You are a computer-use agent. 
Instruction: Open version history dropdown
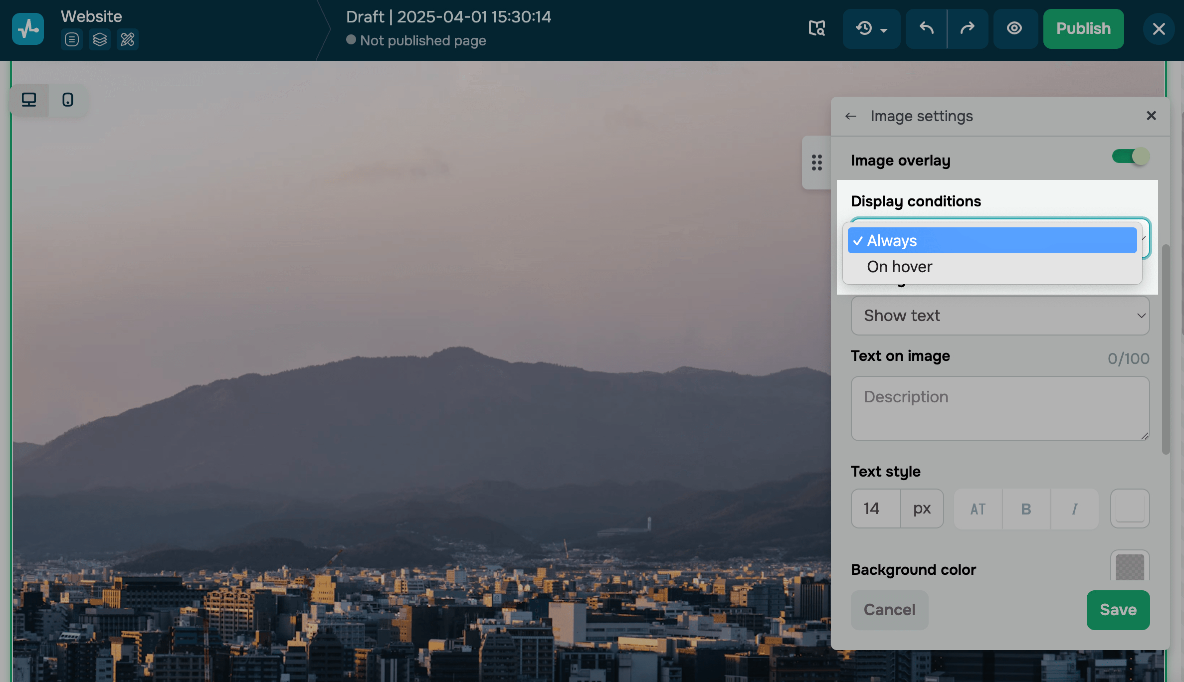(871, 28)
